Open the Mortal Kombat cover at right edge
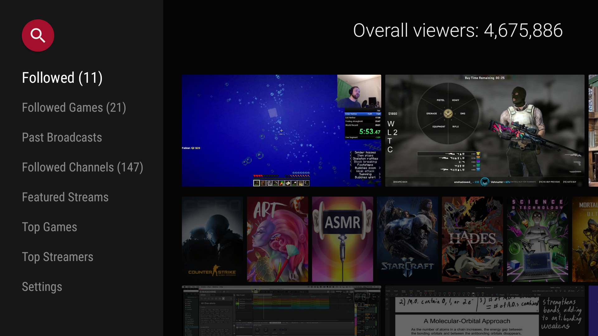This screenshot has width=598, height=336. point(586,239)
